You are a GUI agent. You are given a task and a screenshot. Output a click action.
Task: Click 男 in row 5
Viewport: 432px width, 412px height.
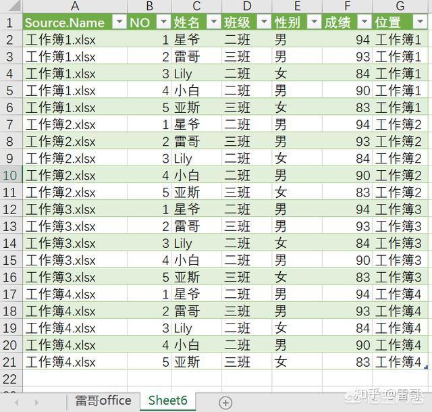point(281,91)
